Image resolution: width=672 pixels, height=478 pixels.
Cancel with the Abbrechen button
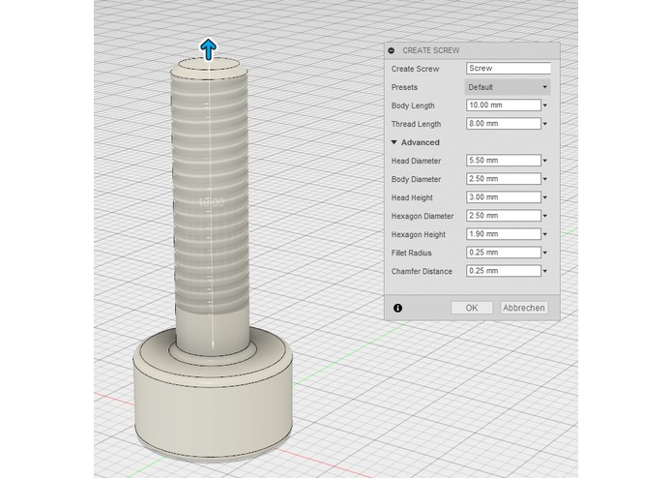(x=524, y=308)
